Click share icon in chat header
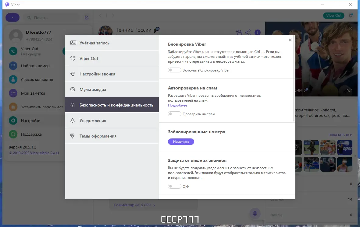Viewport: 360px width, 227px height. pyautogui.click(x=248, y=32)
